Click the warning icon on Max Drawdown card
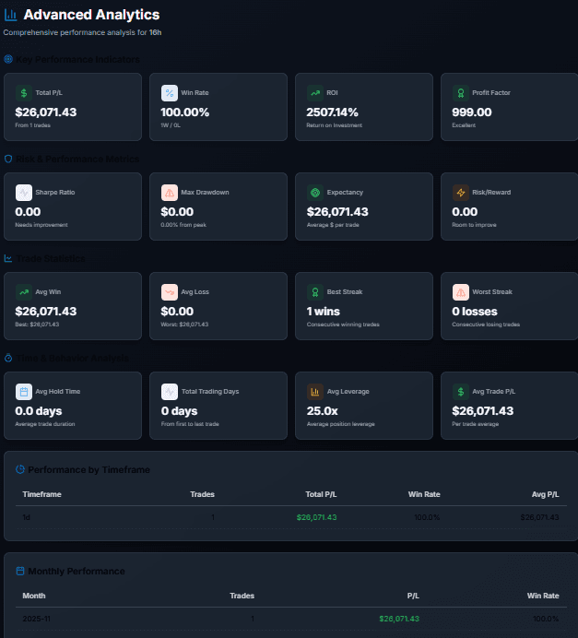 [x=170, y=193]
